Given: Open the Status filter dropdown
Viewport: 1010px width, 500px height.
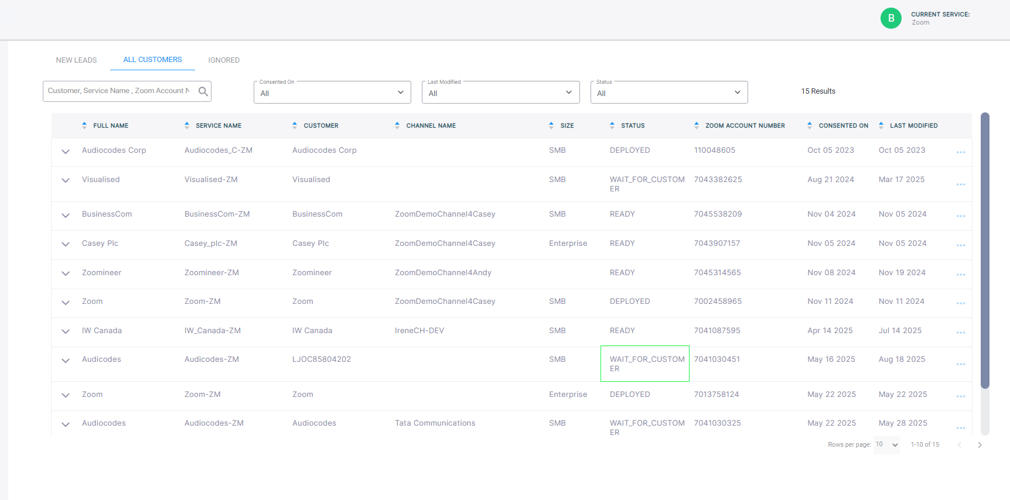Looking at the screenshot, I should point(669,93).
